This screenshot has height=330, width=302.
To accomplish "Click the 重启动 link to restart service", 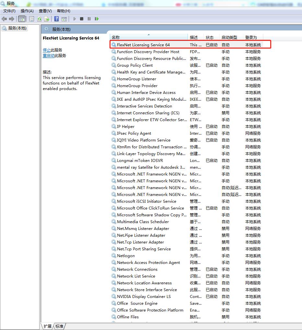I will point(49,55).
